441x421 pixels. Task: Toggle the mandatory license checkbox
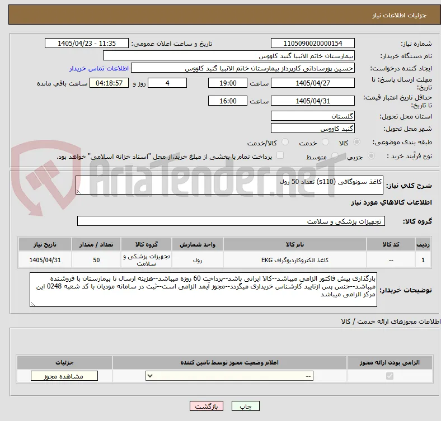point(390,376)
